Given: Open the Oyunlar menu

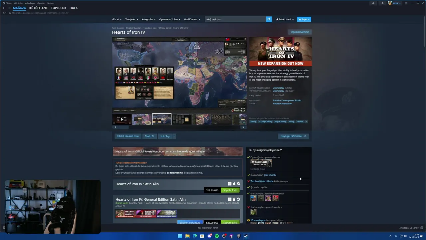Looking at the screenshot, I should point(41,3).
